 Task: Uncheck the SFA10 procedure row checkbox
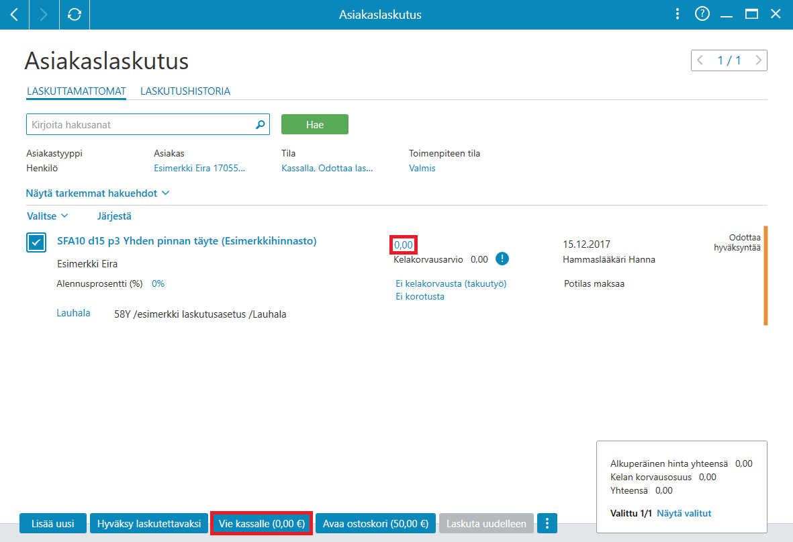tap(36, 242)
